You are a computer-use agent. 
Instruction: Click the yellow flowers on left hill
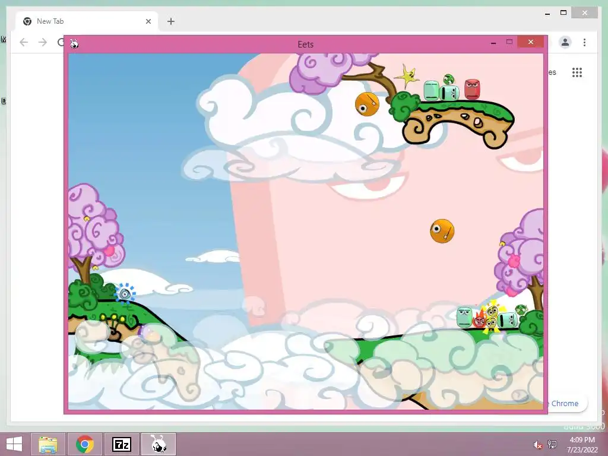(112, 319)
